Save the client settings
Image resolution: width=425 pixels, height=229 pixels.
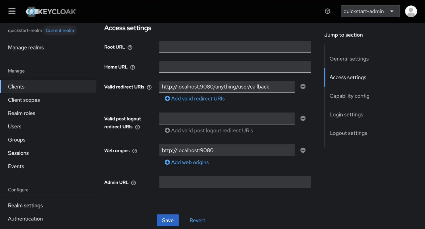coord(168,220)
